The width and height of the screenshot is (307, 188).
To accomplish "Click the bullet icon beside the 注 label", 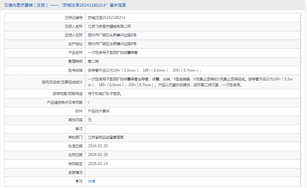I will click(77, 181).
